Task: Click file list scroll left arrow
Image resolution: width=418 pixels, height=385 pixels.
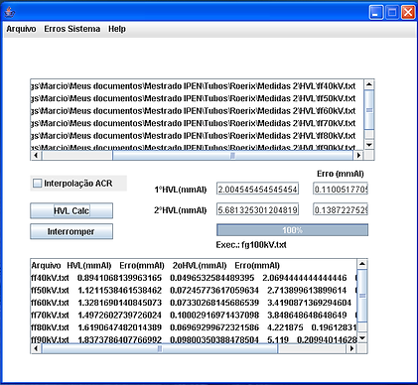Action: tap(36, 155)
